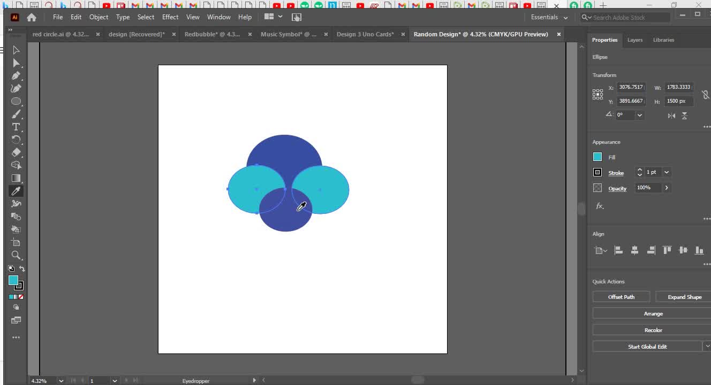Choose transform reference point grid
This screenshot has height=385, width=711.
[x=597, y=94]
